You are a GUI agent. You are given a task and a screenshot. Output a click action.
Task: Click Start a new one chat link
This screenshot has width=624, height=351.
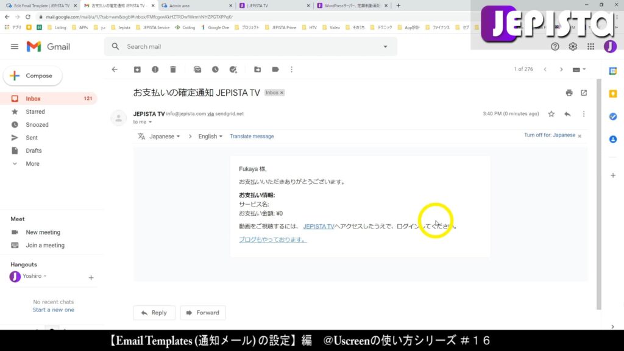tap(54, 310)
